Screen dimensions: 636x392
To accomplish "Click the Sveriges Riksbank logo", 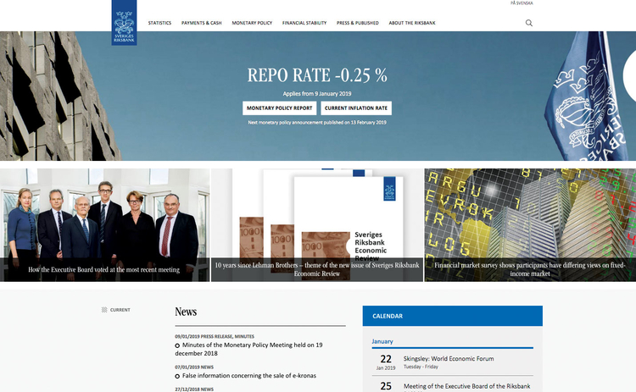I will click(x=124, y=23).
